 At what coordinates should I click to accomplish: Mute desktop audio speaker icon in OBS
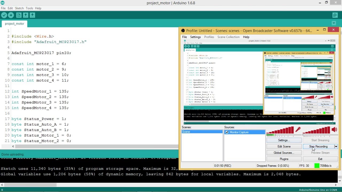(334, 130)
